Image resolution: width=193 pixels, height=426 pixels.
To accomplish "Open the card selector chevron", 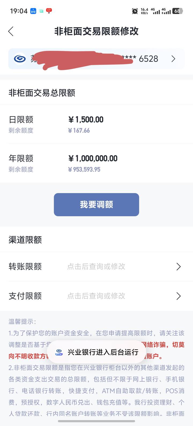I will (173, 59).
